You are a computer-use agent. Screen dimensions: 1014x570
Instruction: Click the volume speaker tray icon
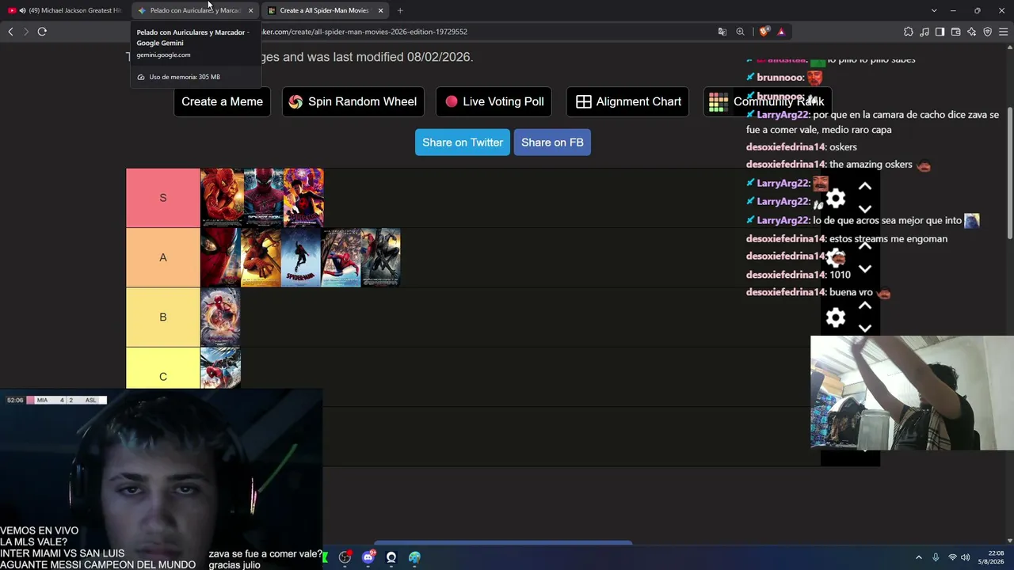point(965,557)
